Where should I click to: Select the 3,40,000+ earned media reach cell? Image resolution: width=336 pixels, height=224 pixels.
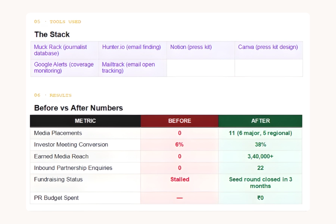pos(260,156)
